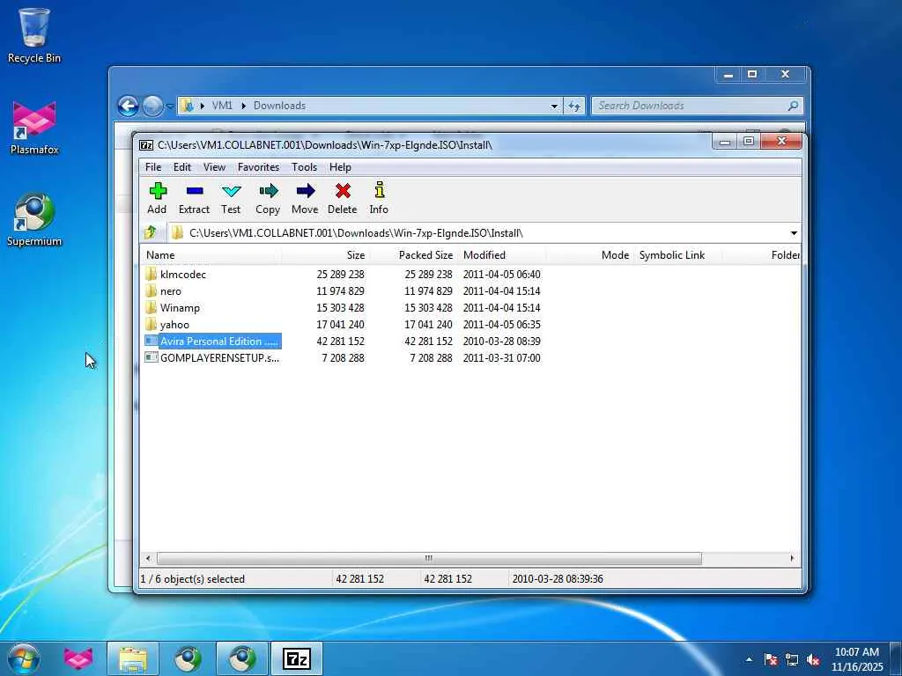Screen dimensions: 902x676
Task: Switch to the Windows Explorer taskbar button
Action: pyautogui.click(x=133, y=658)
